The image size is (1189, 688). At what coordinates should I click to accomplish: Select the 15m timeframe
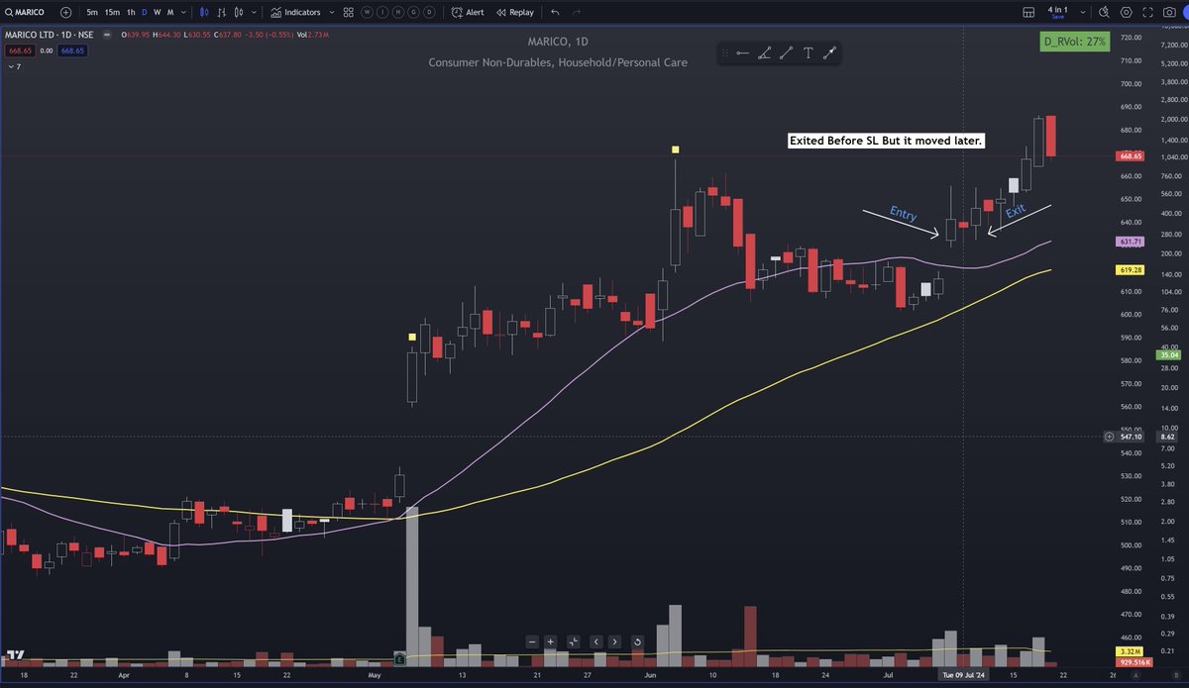[113, 13]
